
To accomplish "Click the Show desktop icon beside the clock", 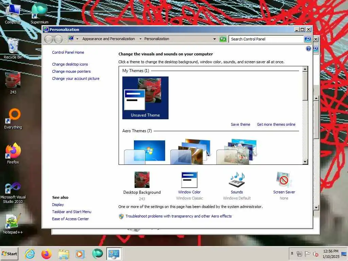I will point(345,254).
